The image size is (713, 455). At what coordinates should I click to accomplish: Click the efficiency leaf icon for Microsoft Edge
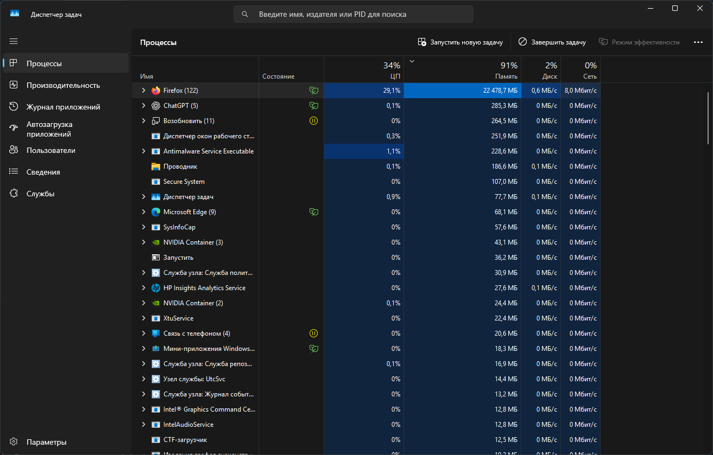tap(313, 212)
